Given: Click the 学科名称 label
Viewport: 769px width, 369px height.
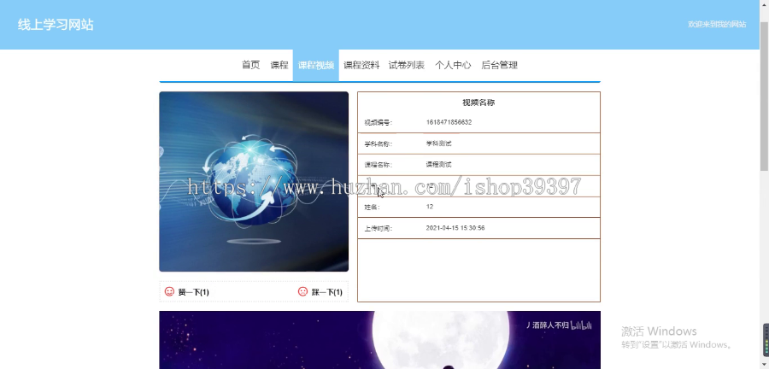Looking at the screenshot, I should pos(379,144).
